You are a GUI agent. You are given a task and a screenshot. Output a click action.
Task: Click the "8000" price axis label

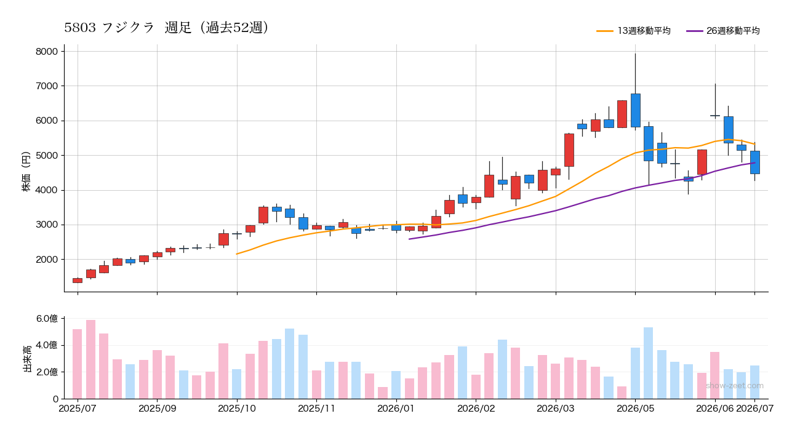tap(47, 52)
